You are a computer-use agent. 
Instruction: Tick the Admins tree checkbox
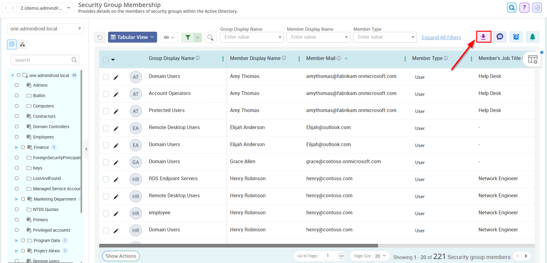17,85
